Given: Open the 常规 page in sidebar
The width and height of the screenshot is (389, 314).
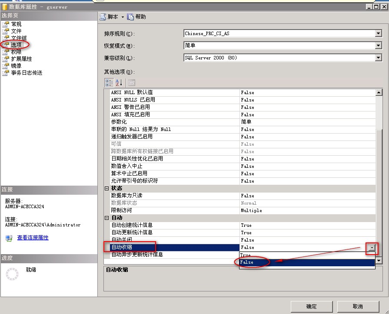Looking at the screenshot, I should pos(16,24).
